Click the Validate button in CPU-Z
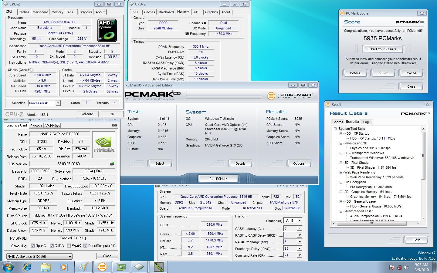437x273 pixels. (87, 114)
